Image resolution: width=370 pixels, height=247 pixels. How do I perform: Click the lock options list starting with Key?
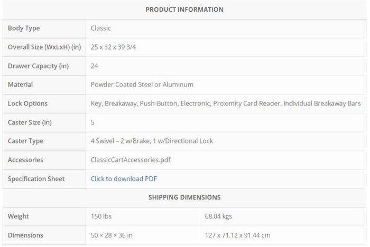tap(226, 103)
